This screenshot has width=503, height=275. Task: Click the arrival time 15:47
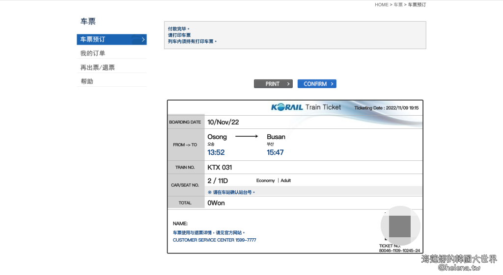tap(275, 152)
